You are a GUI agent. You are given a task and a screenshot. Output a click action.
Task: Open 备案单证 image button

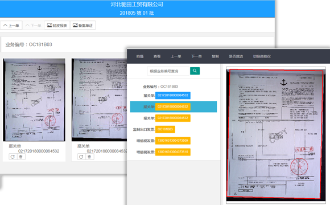click(x=83, y=25)
